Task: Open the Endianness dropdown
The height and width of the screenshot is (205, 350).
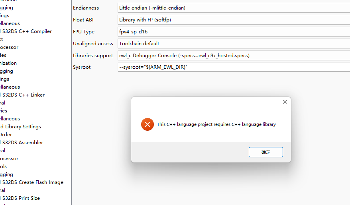Action: (234, 8)
